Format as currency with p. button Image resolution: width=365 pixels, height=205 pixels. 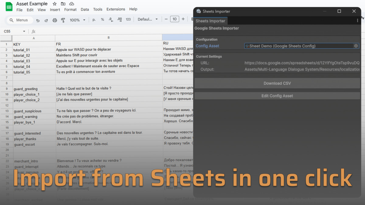pyautogui.click(x=94, y=19)
